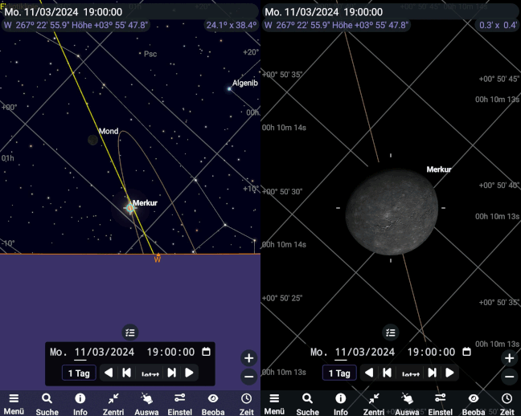Tap Auswa selection tool in the left panel
This screenshot has width=521, height=416.
146,404
